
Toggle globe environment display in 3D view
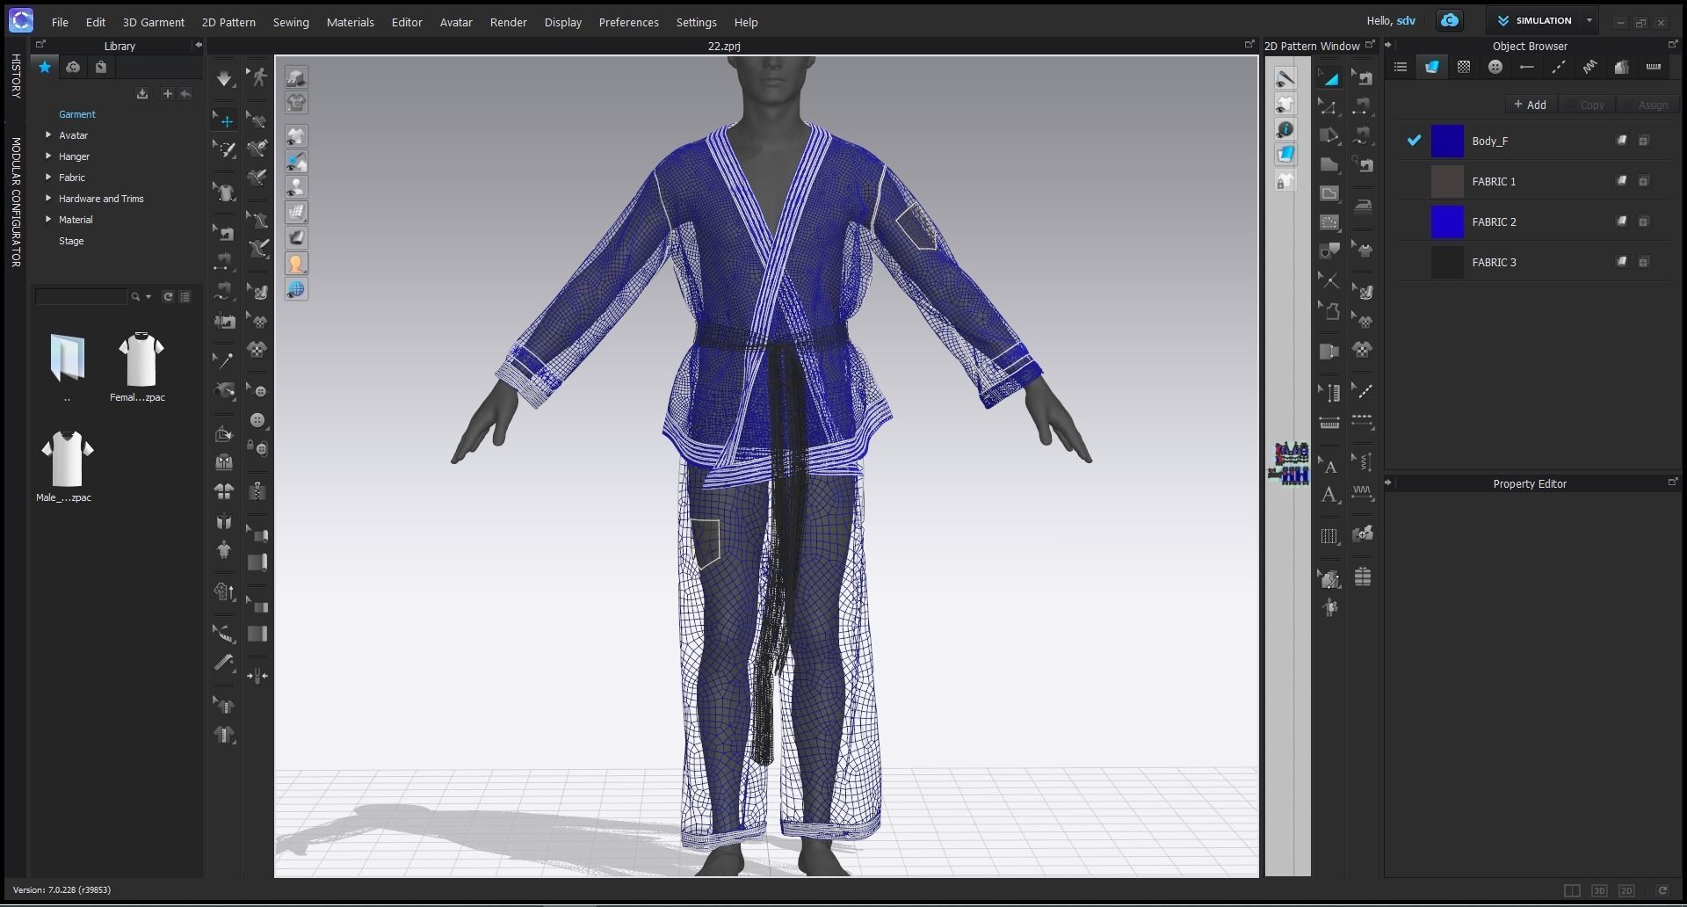click(x=296, y=289)
